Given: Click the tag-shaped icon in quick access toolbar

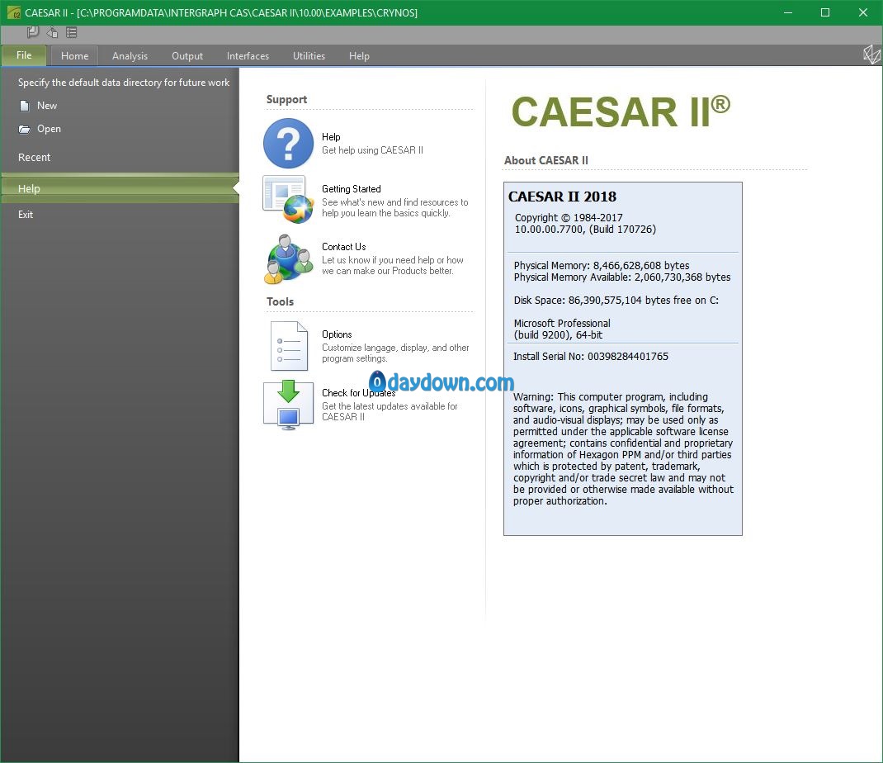Looking at the screenshot, I should [52, 32].
